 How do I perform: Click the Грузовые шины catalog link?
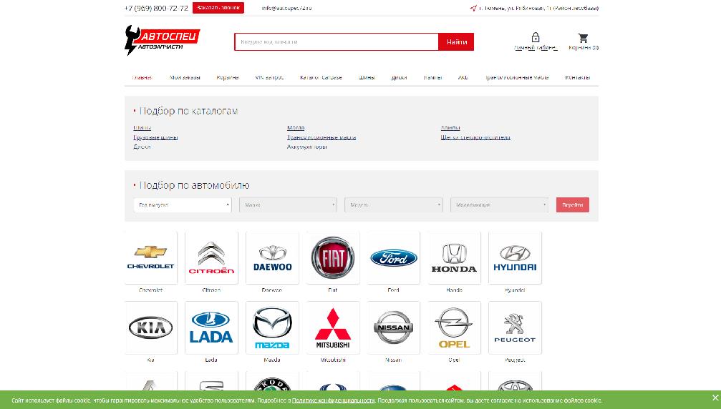pyautogui.click(x=155, y=137)
